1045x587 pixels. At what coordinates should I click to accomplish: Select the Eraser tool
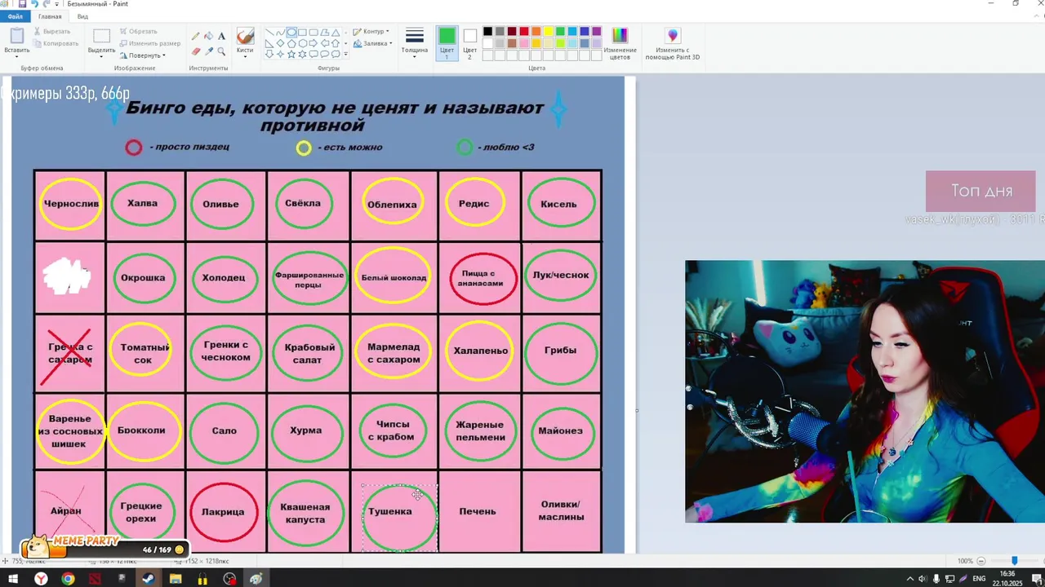[x=196, y=51]
